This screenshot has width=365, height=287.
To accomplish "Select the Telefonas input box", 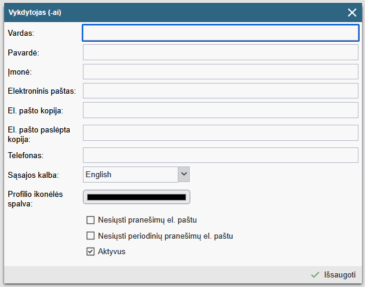I will [x=220, y=155].
